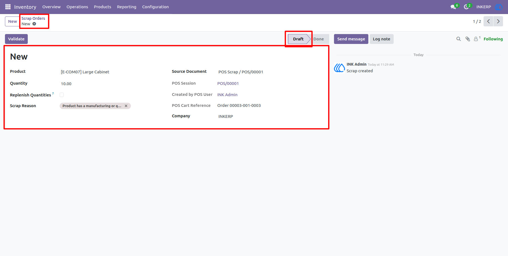Image resolution: width=508 pixels, height=256 pixels.
Task: Open the Configuration menu
Action: pos(156,7)
